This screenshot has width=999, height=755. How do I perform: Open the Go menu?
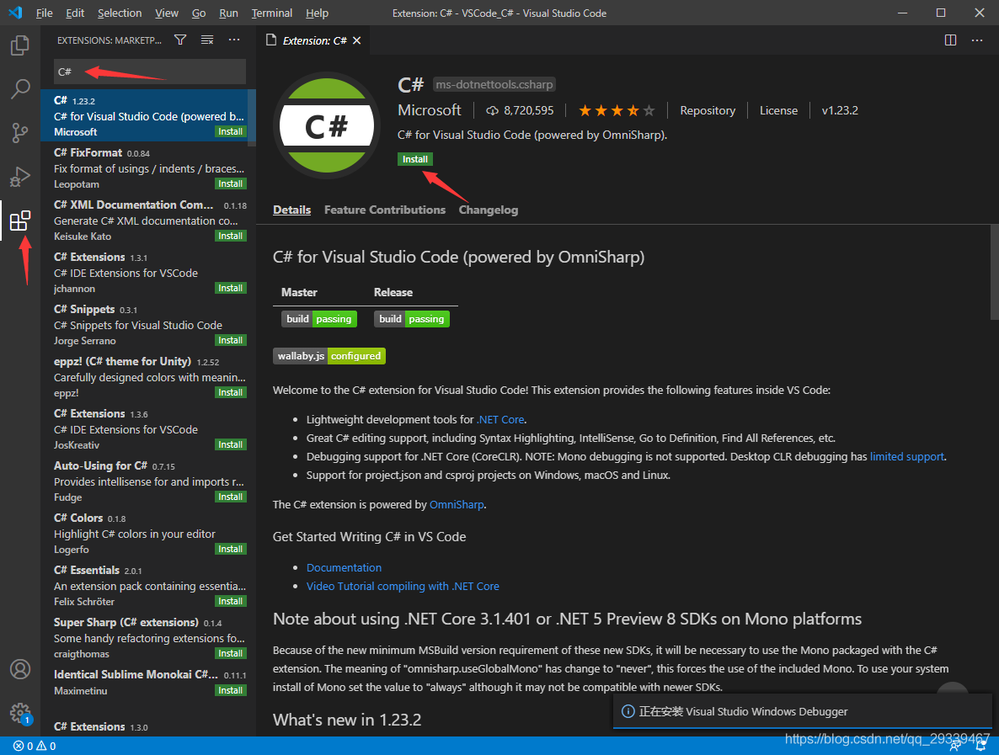point(199,13)
